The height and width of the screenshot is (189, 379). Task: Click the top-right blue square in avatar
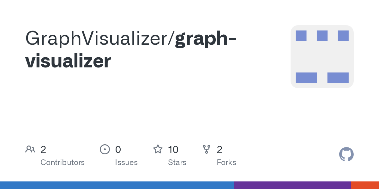click(343, 36)
